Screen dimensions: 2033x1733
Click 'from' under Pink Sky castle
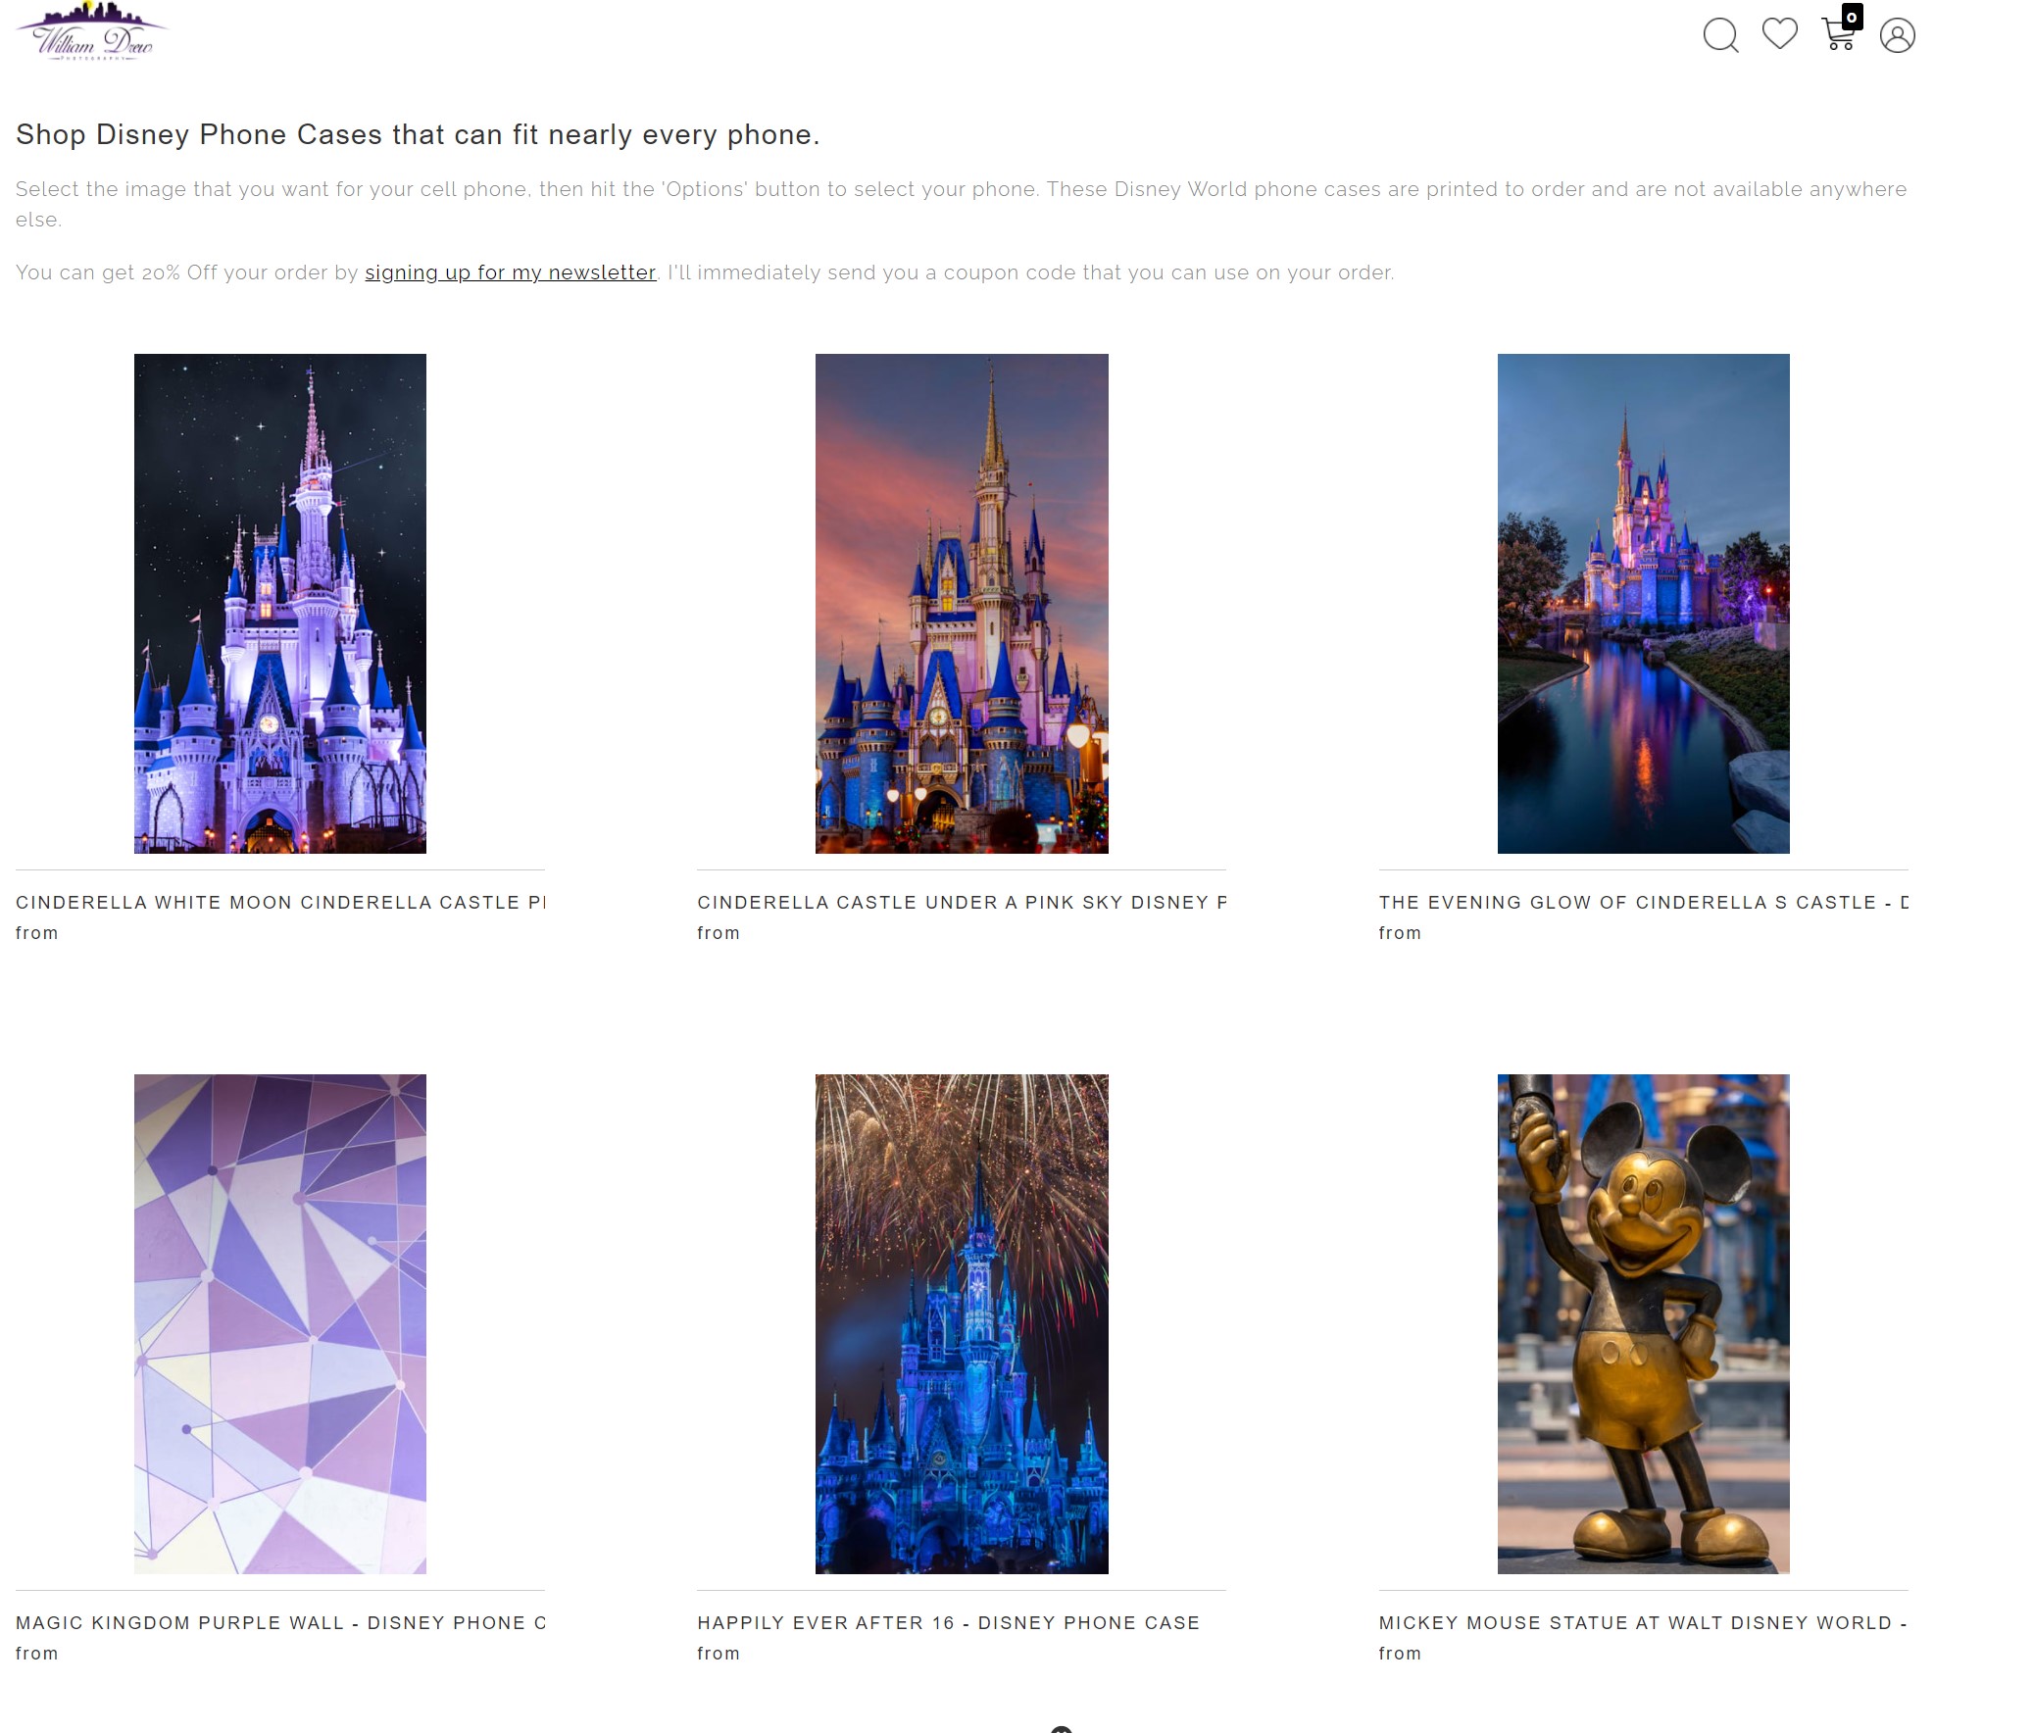tap(719, 933)
